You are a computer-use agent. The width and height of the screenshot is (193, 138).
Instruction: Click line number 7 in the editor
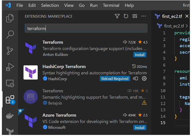point(164,71)
